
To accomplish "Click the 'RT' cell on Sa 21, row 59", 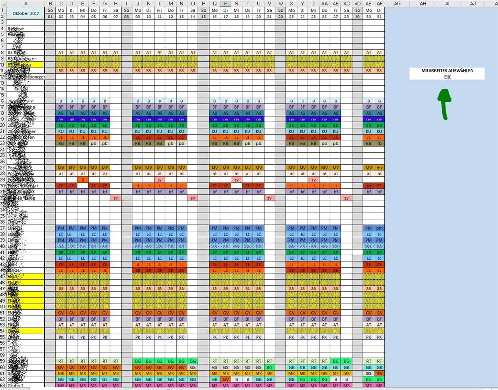I will tap(269, 361).
